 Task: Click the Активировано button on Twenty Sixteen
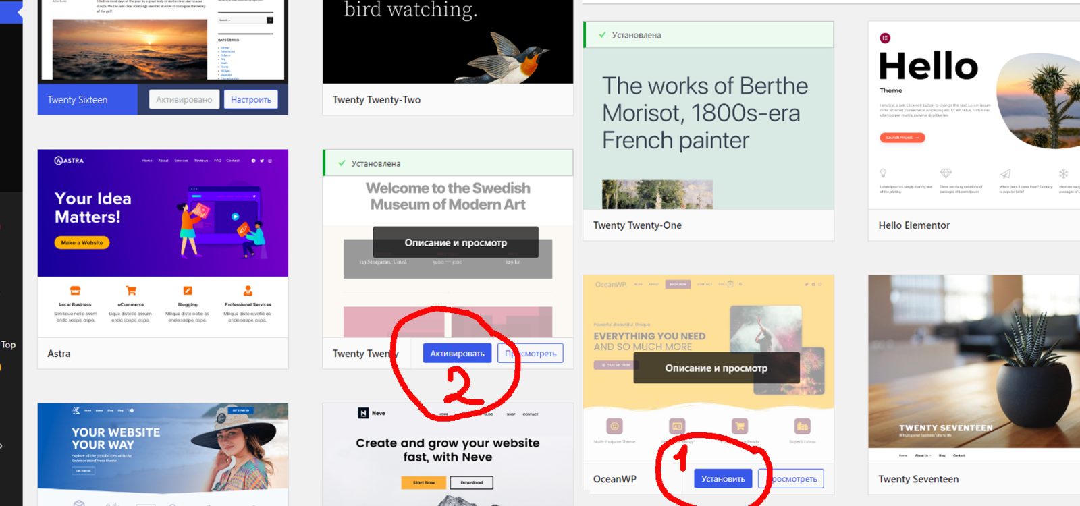184,100
